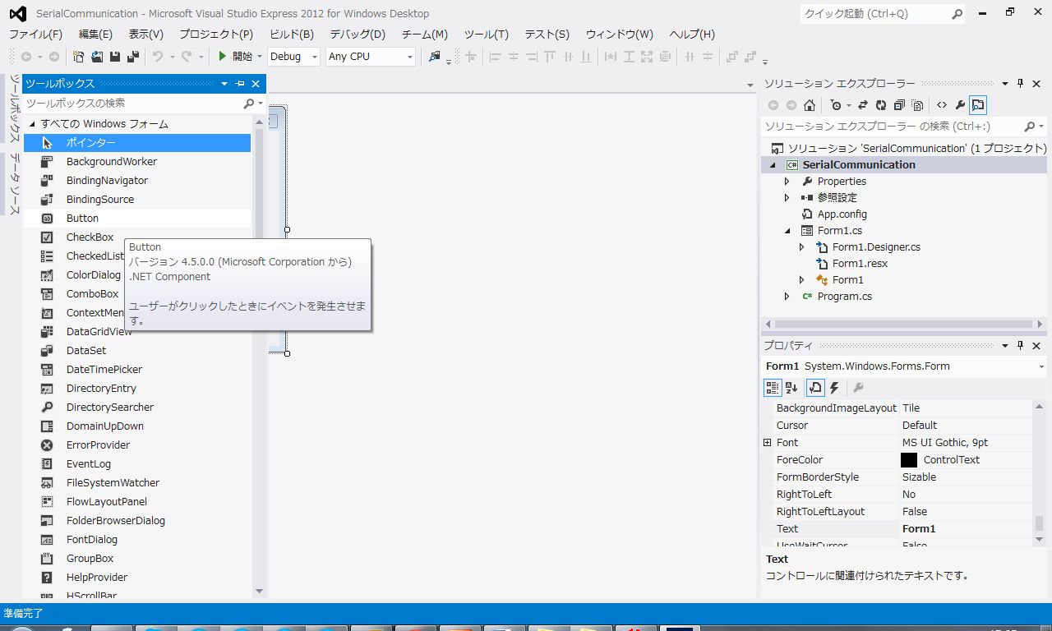Open the Any CPU platform dropdown
Screen dimensions: 1052x631
pyautogui.click(x=371, y=57)
